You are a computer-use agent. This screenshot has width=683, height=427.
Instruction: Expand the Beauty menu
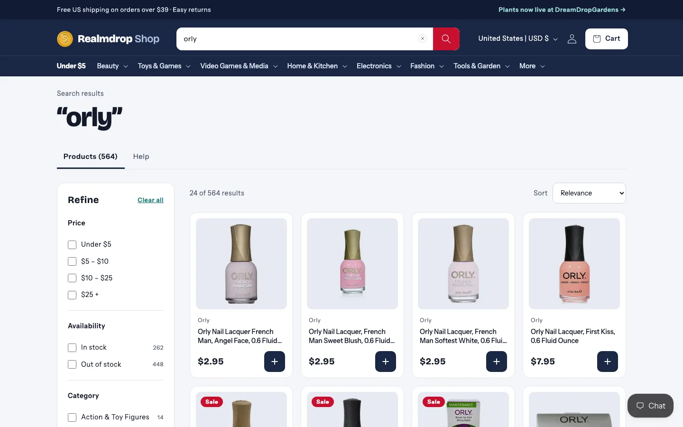pyautogui.click(x=112, y=66)
